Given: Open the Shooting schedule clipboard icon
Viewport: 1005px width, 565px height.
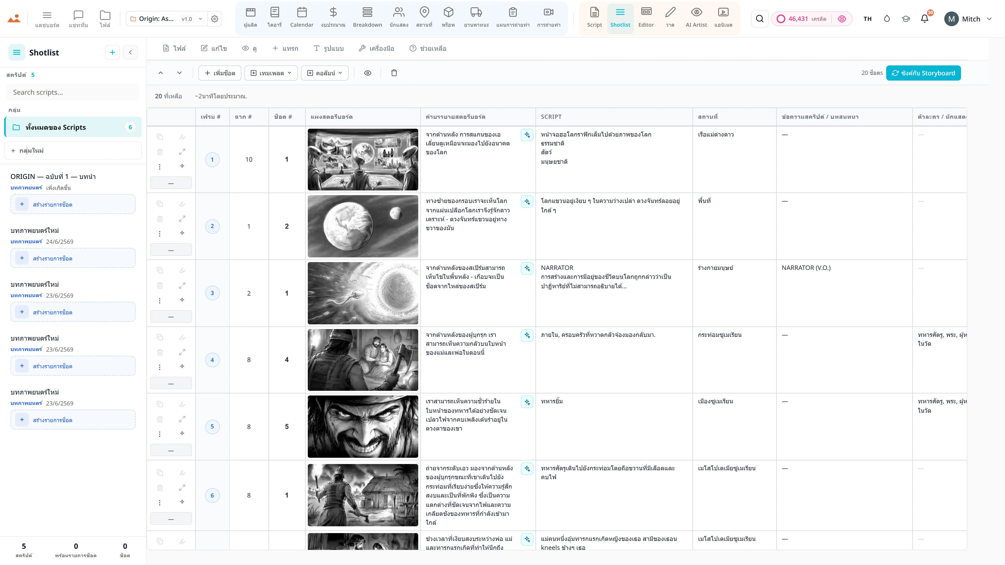Looking at the screenshot, I should click(x=513, y=18).
